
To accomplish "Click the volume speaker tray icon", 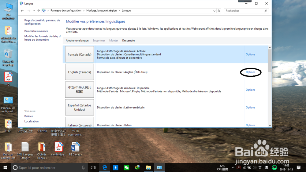I will click(x=254, y=167).
